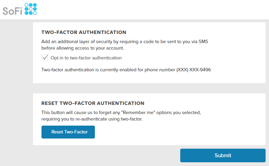Submit the two-factor settings form
This screenshot has width=269, height=166.
click(x=223, y=155)
